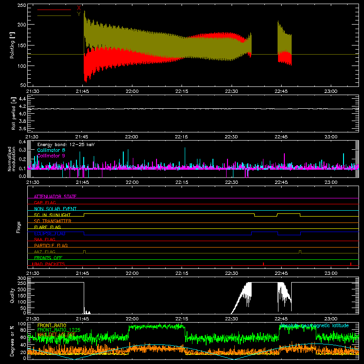Click the olive Y legend line
The height and width of the screenshot is (364, 364).
point(54,15)
